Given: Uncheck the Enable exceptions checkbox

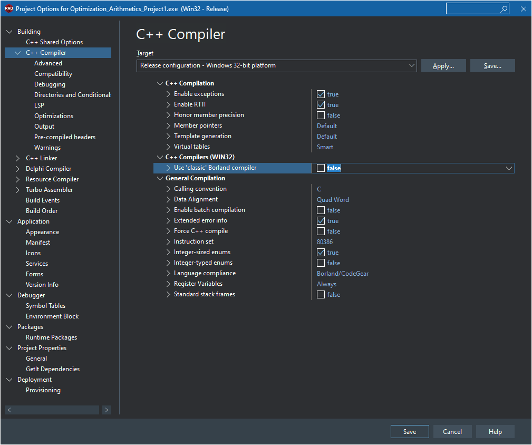Looking at the screenshot, I should point(321,94).
